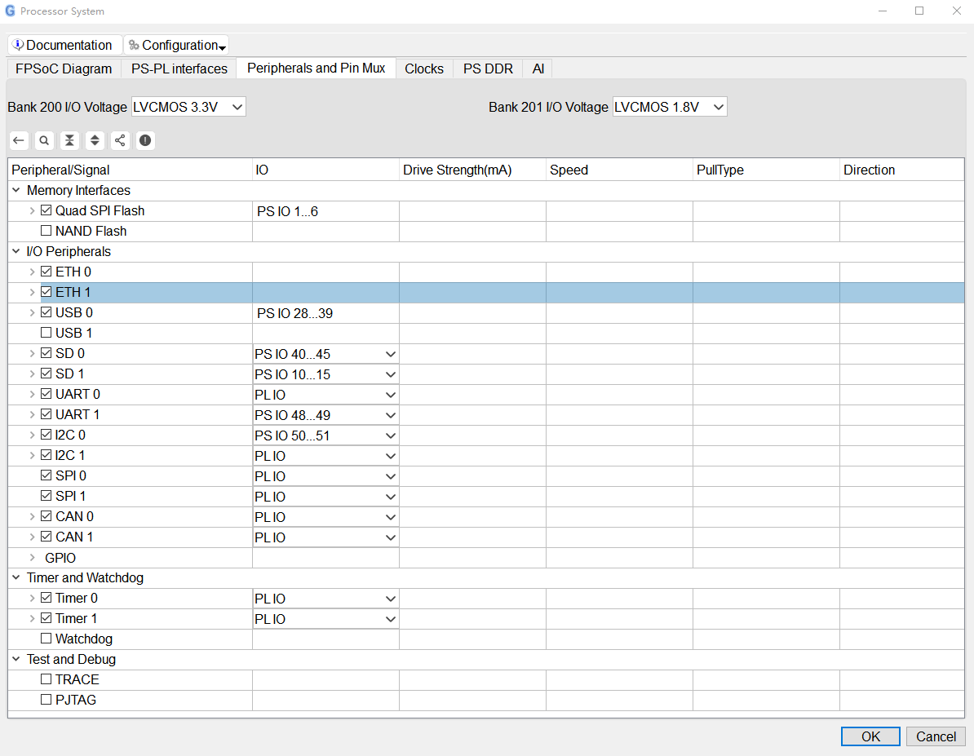
Task: Click the Configuration gears icon
Action: 134,45
